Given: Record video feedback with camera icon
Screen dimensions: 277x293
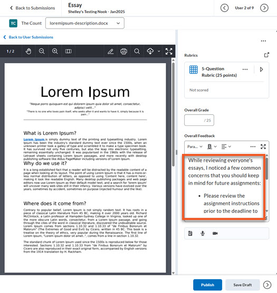Looking at the screenshot, I should click(x=215, y=233).
